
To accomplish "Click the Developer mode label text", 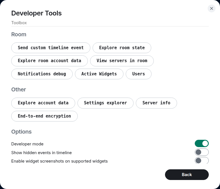I will tap(27, 144).
